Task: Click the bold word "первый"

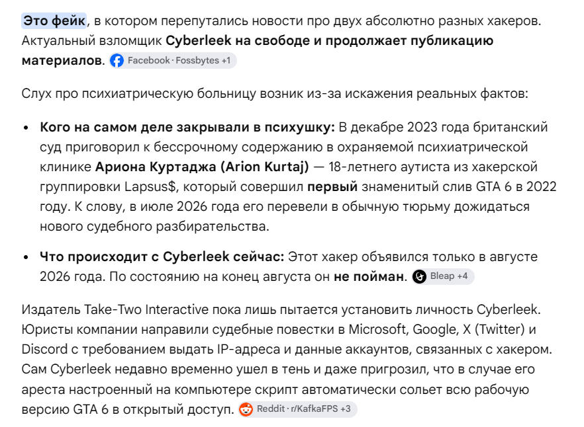Action: tap(332, 186)
